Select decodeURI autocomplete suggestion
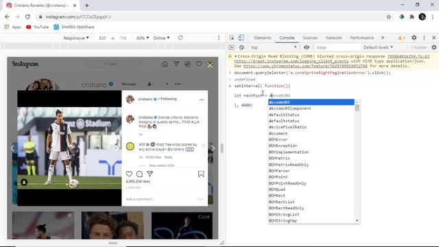This screenshot has height=247, width=439. [x=311, y=102]
